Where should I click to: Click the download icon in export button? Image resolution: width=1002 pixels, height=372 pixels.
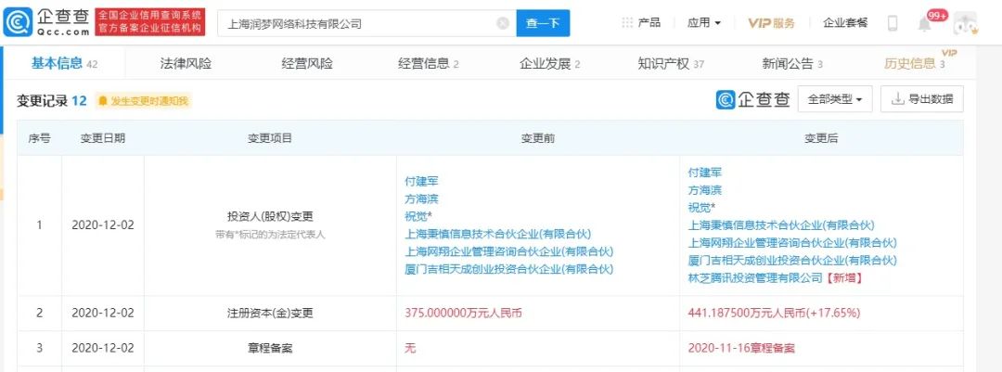tap(897, 99)
